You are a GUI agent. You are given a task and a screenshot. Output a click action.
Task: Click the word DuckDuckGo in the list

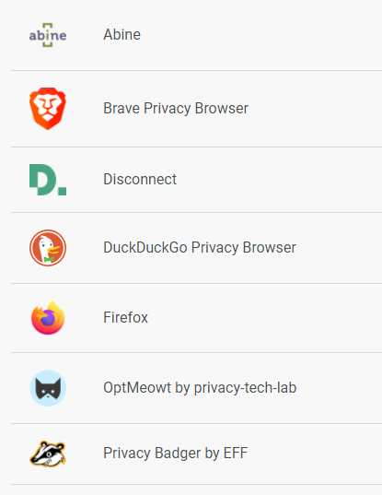point(145,247)
